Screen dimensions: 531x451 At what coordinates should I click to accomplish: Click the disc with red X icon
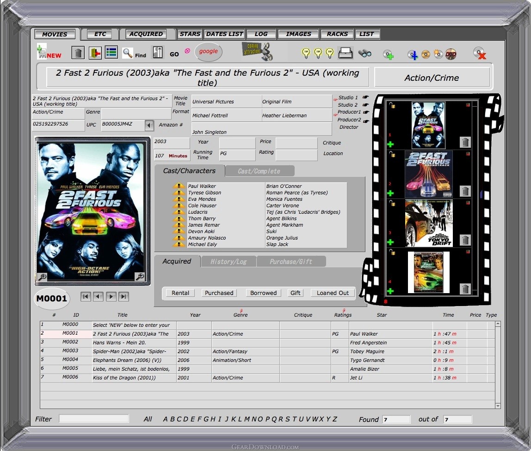point(480,54)
